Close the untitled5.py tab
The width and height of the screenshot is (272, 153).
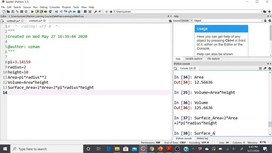point(45,21)
